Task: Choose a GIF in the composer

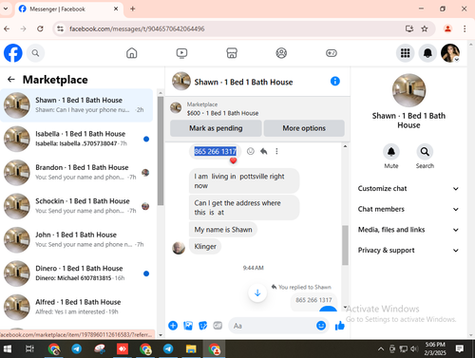Action: pos(218,326)
